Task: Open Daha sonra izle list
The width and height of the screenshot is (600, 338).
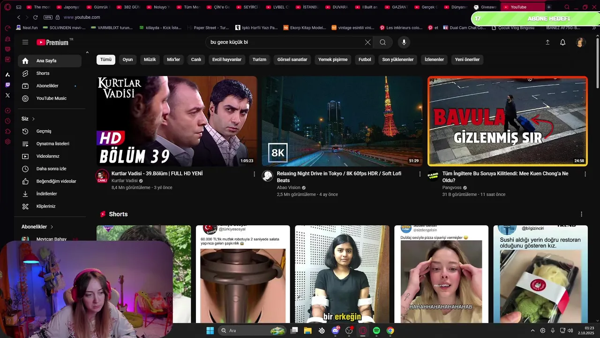Action: (50, 169)
